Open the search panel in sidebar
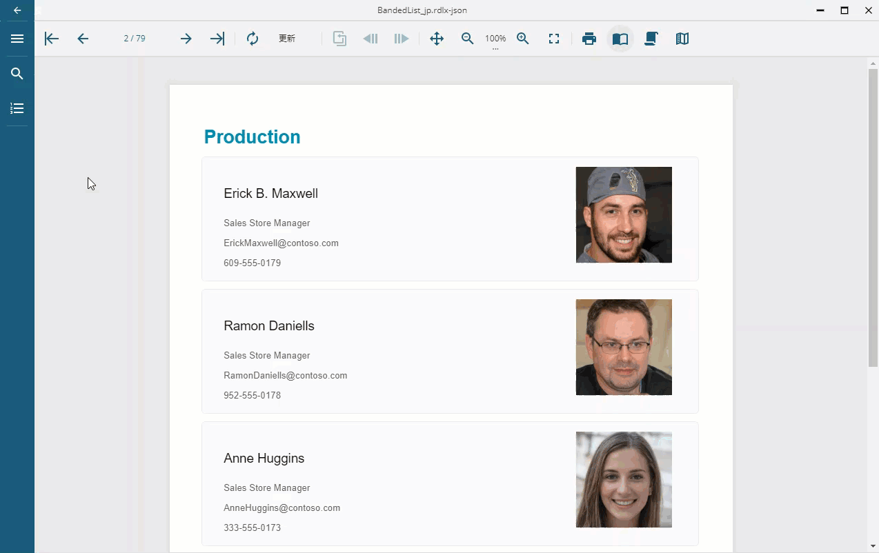The width and height of the screenshot is (879, 553). (x=17, y=74)
